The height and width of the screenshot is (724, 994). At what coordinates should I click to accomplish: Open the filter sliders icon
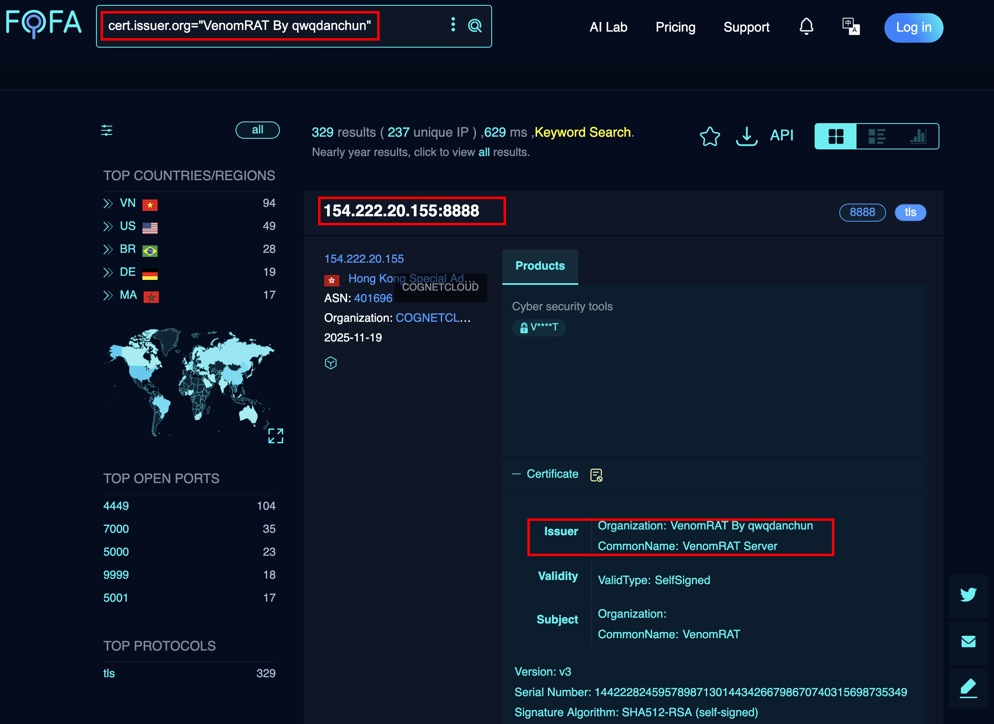tap(107, 130)
